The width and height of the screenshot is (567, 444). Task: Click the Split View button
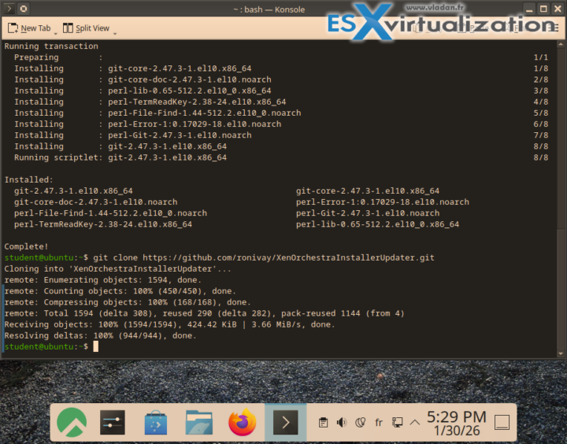coord(86,28)
